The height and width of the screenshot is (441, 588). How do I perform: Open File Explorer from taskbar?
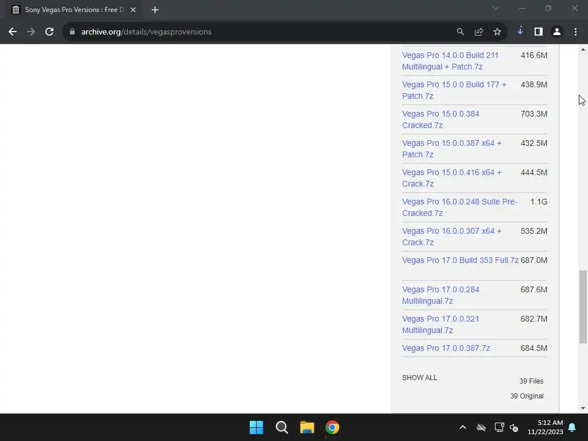point(307,427)
